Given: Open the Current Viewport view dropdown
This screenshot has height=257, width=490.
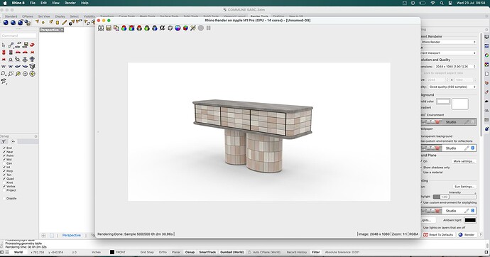Looking at the screenshot, I should tap(448, 53).
